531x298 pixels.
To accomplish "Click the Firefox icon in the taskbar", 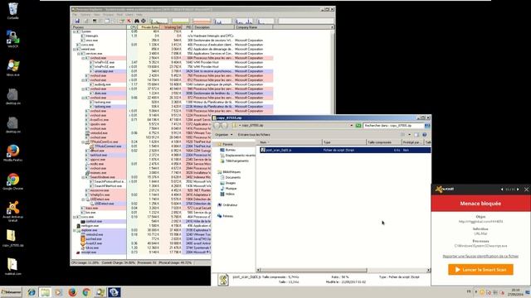I will point(72,292).
